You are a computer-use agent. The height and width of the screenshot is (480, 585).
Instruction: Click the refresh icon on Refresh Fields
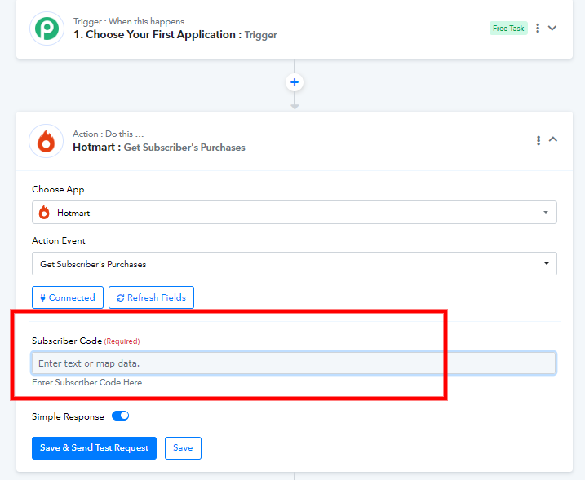click(120, 297)
